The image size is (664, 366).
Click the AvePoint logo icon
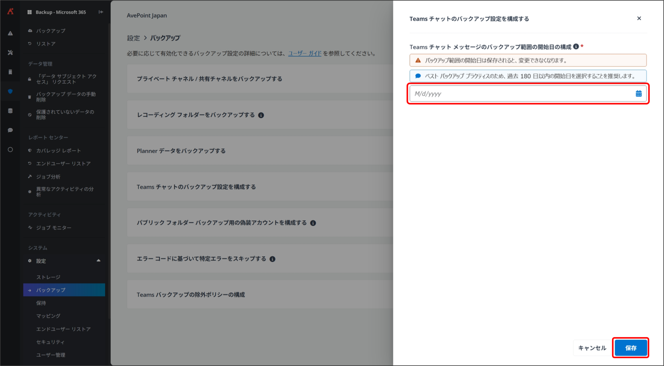10,11
